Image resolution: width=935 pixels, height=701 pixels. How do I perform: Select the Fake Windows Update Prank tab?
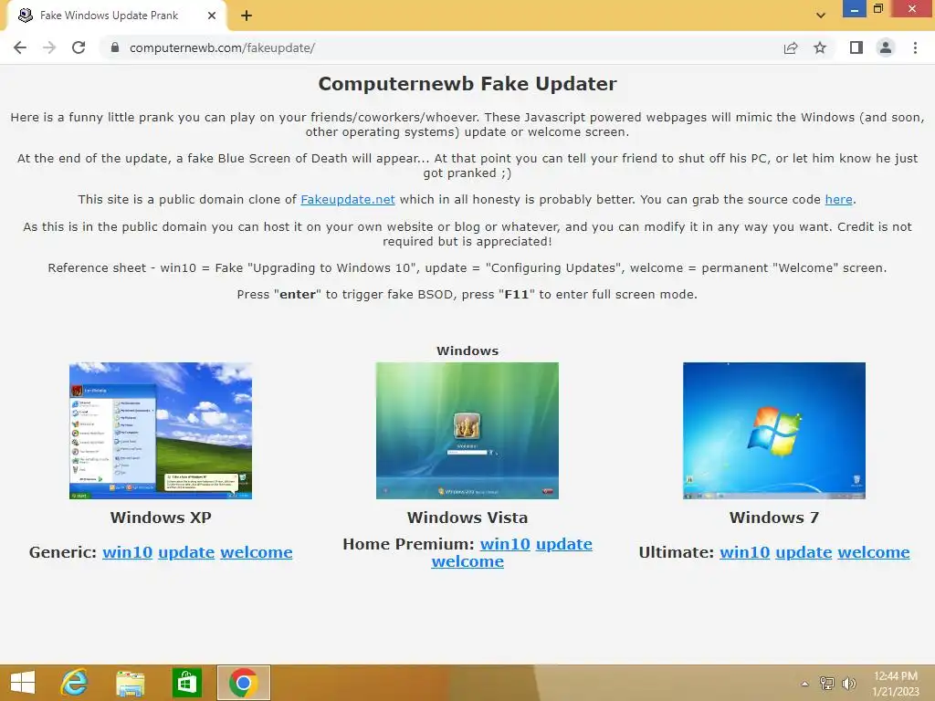pyautogui.click(x=116, y=16)
